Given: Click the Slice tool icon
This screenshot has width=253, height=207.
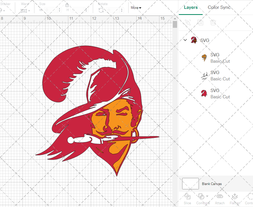Looking at the screenshot, I should click(x=187, y=196).
